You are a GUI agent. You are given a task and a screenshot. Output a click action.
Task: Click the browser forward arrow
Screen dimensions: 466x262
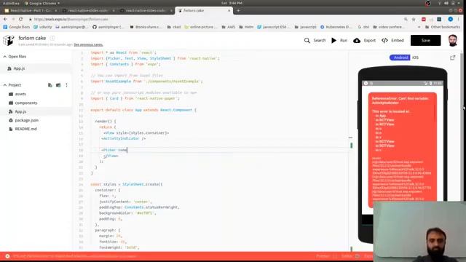click(13, 19)
